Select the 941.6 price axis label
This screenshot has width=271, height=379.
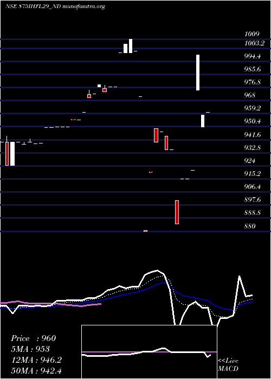pyautogui.click(x=253, y=135)
